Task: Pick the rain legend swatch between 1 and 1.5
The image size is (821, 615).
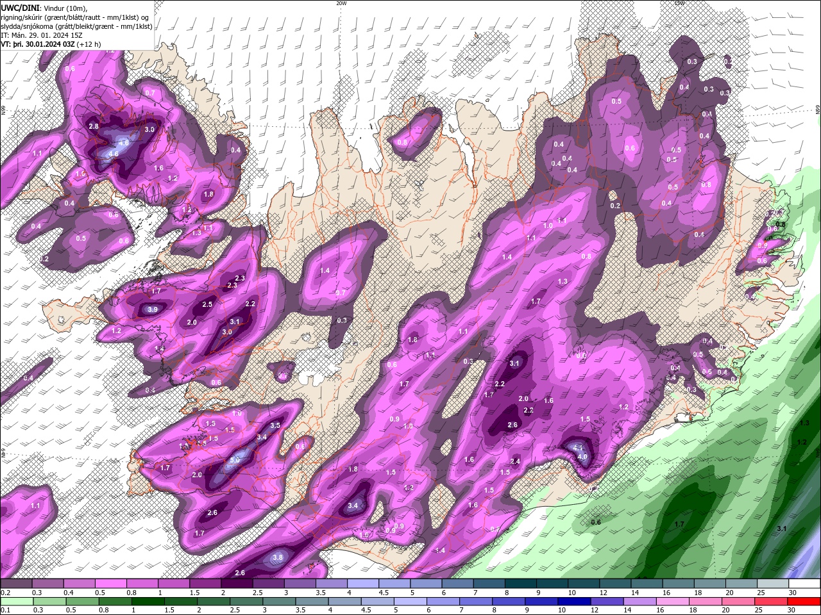Action: click(x=148, y=602)
